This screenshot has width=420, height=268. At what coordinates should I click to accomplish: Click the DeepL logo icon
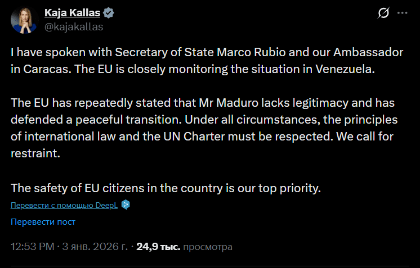point(126,205)
